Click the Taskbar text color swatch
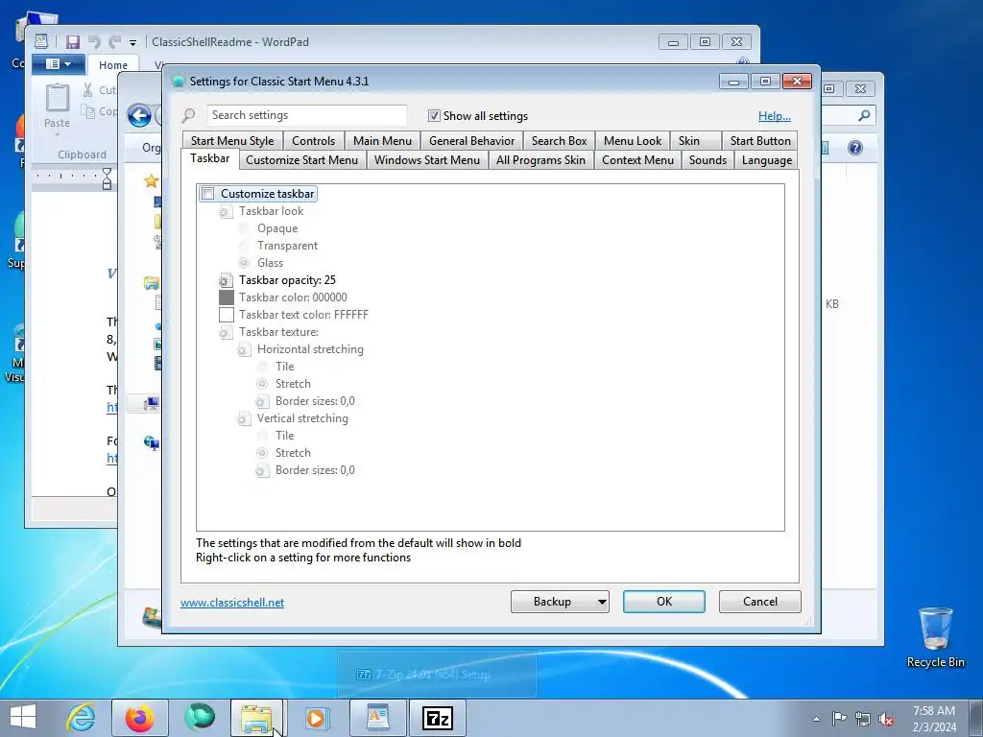 pos(227,315)
